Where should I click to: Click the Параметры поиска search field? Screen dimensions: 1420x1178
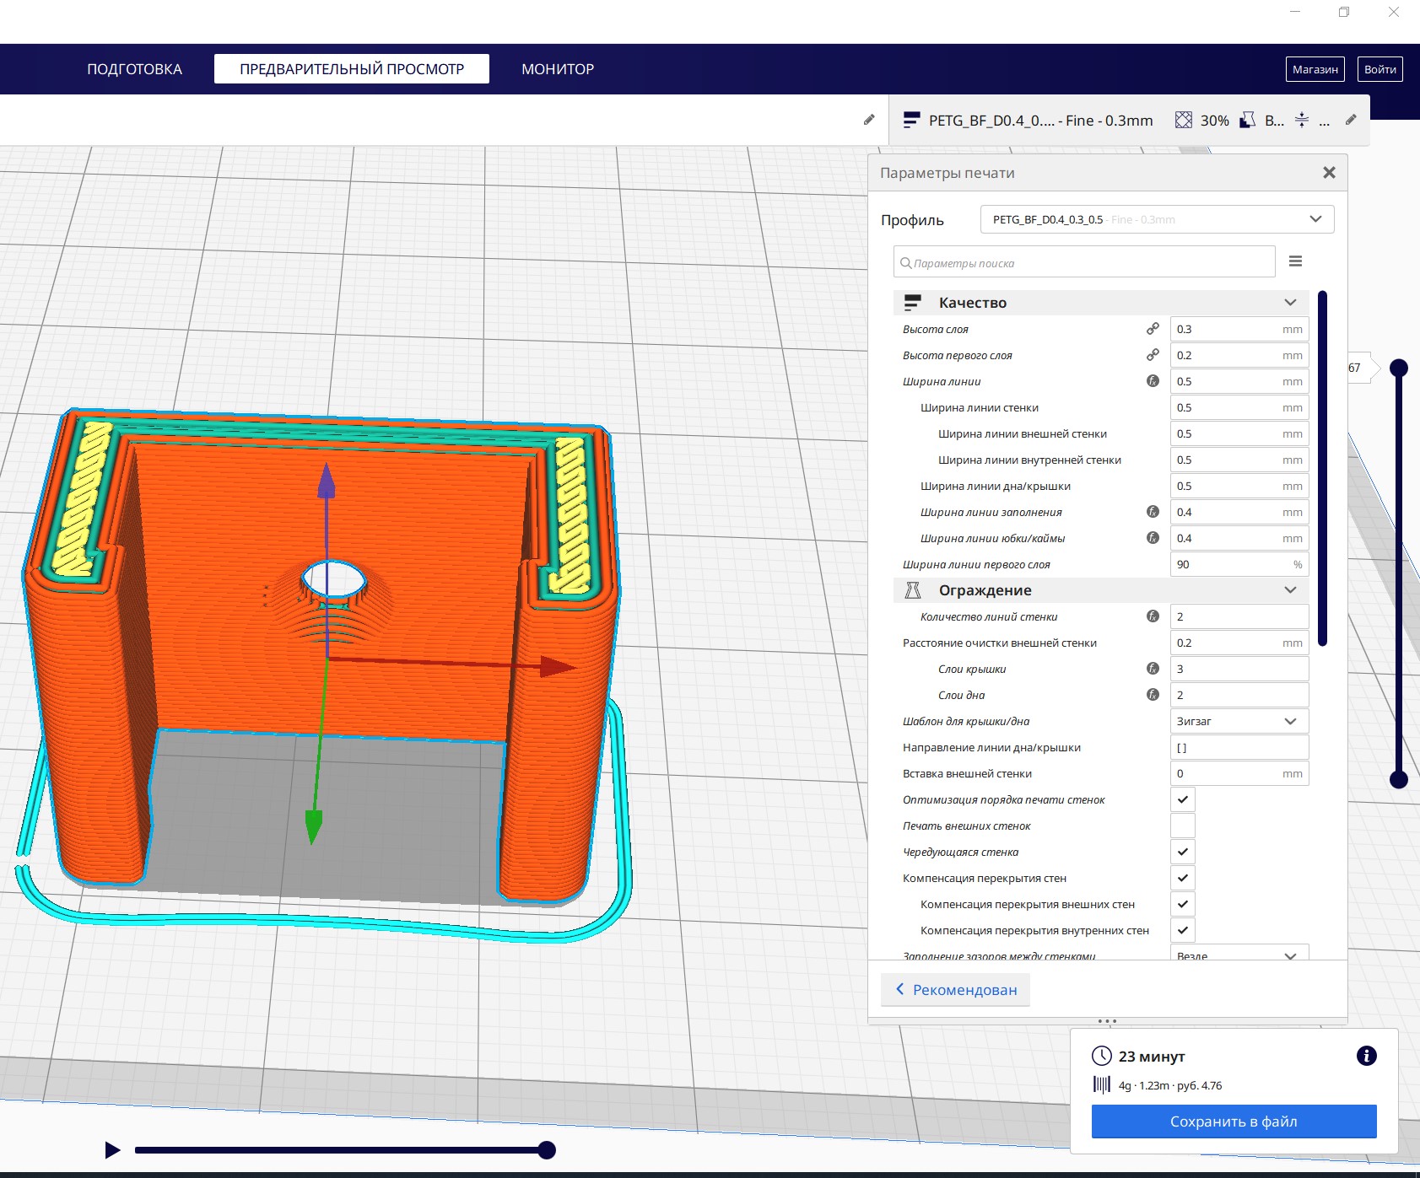click(x=1084, y=262)
